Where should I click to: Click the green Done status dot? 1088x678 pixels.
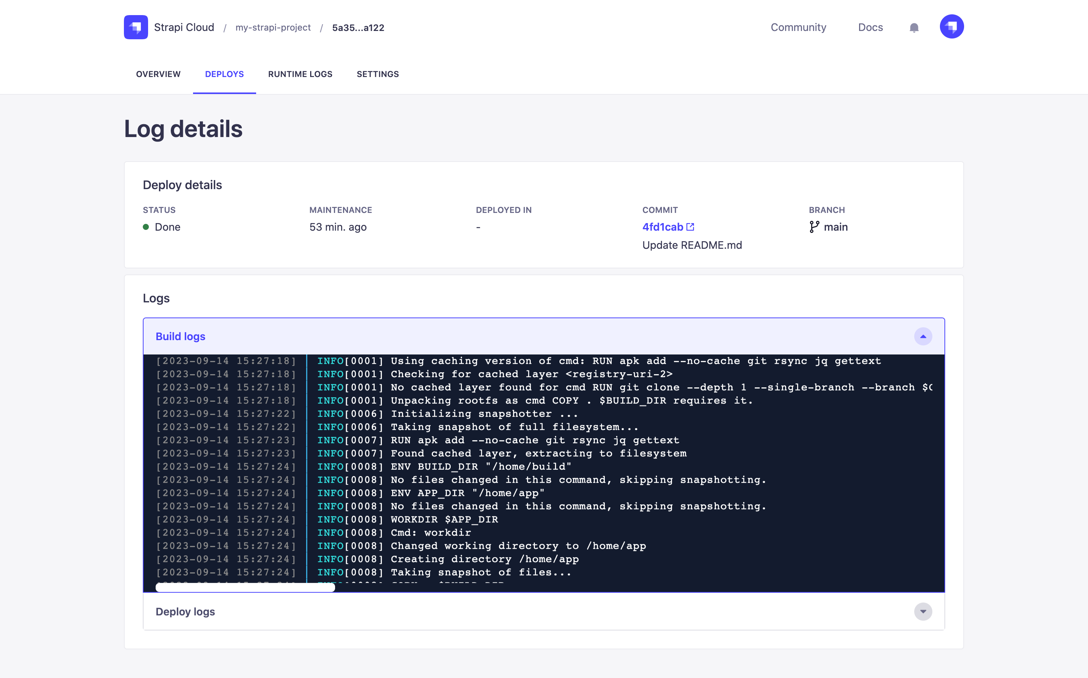pos(146,227)
